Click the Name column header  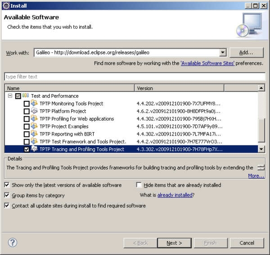tap(70, 88)
